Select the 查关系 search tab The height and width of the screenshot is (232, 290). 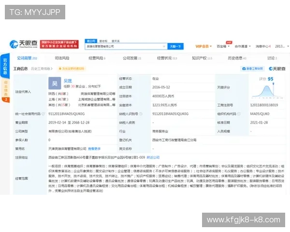[x=116, y=41]
